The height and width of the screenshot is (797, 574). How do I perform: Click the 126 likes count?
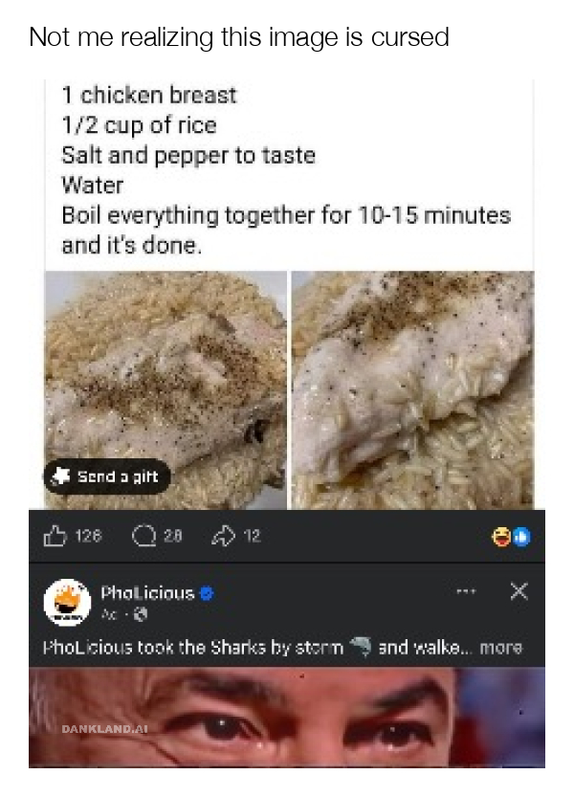coord(87,537)
